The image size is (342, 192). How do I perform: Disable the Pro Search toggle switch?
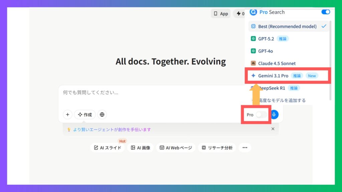click(x=325, y=12)
